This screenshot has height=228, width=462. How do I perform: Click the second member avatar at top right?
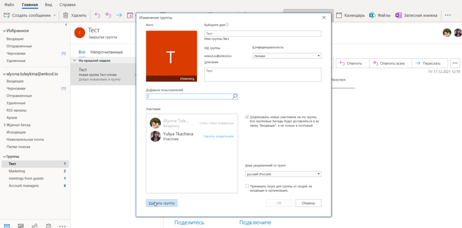(x=458, y=32)
